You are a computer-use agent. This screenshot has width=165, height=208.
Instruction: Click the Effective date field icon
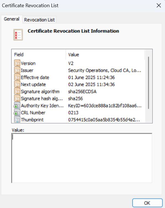point(17,77)
